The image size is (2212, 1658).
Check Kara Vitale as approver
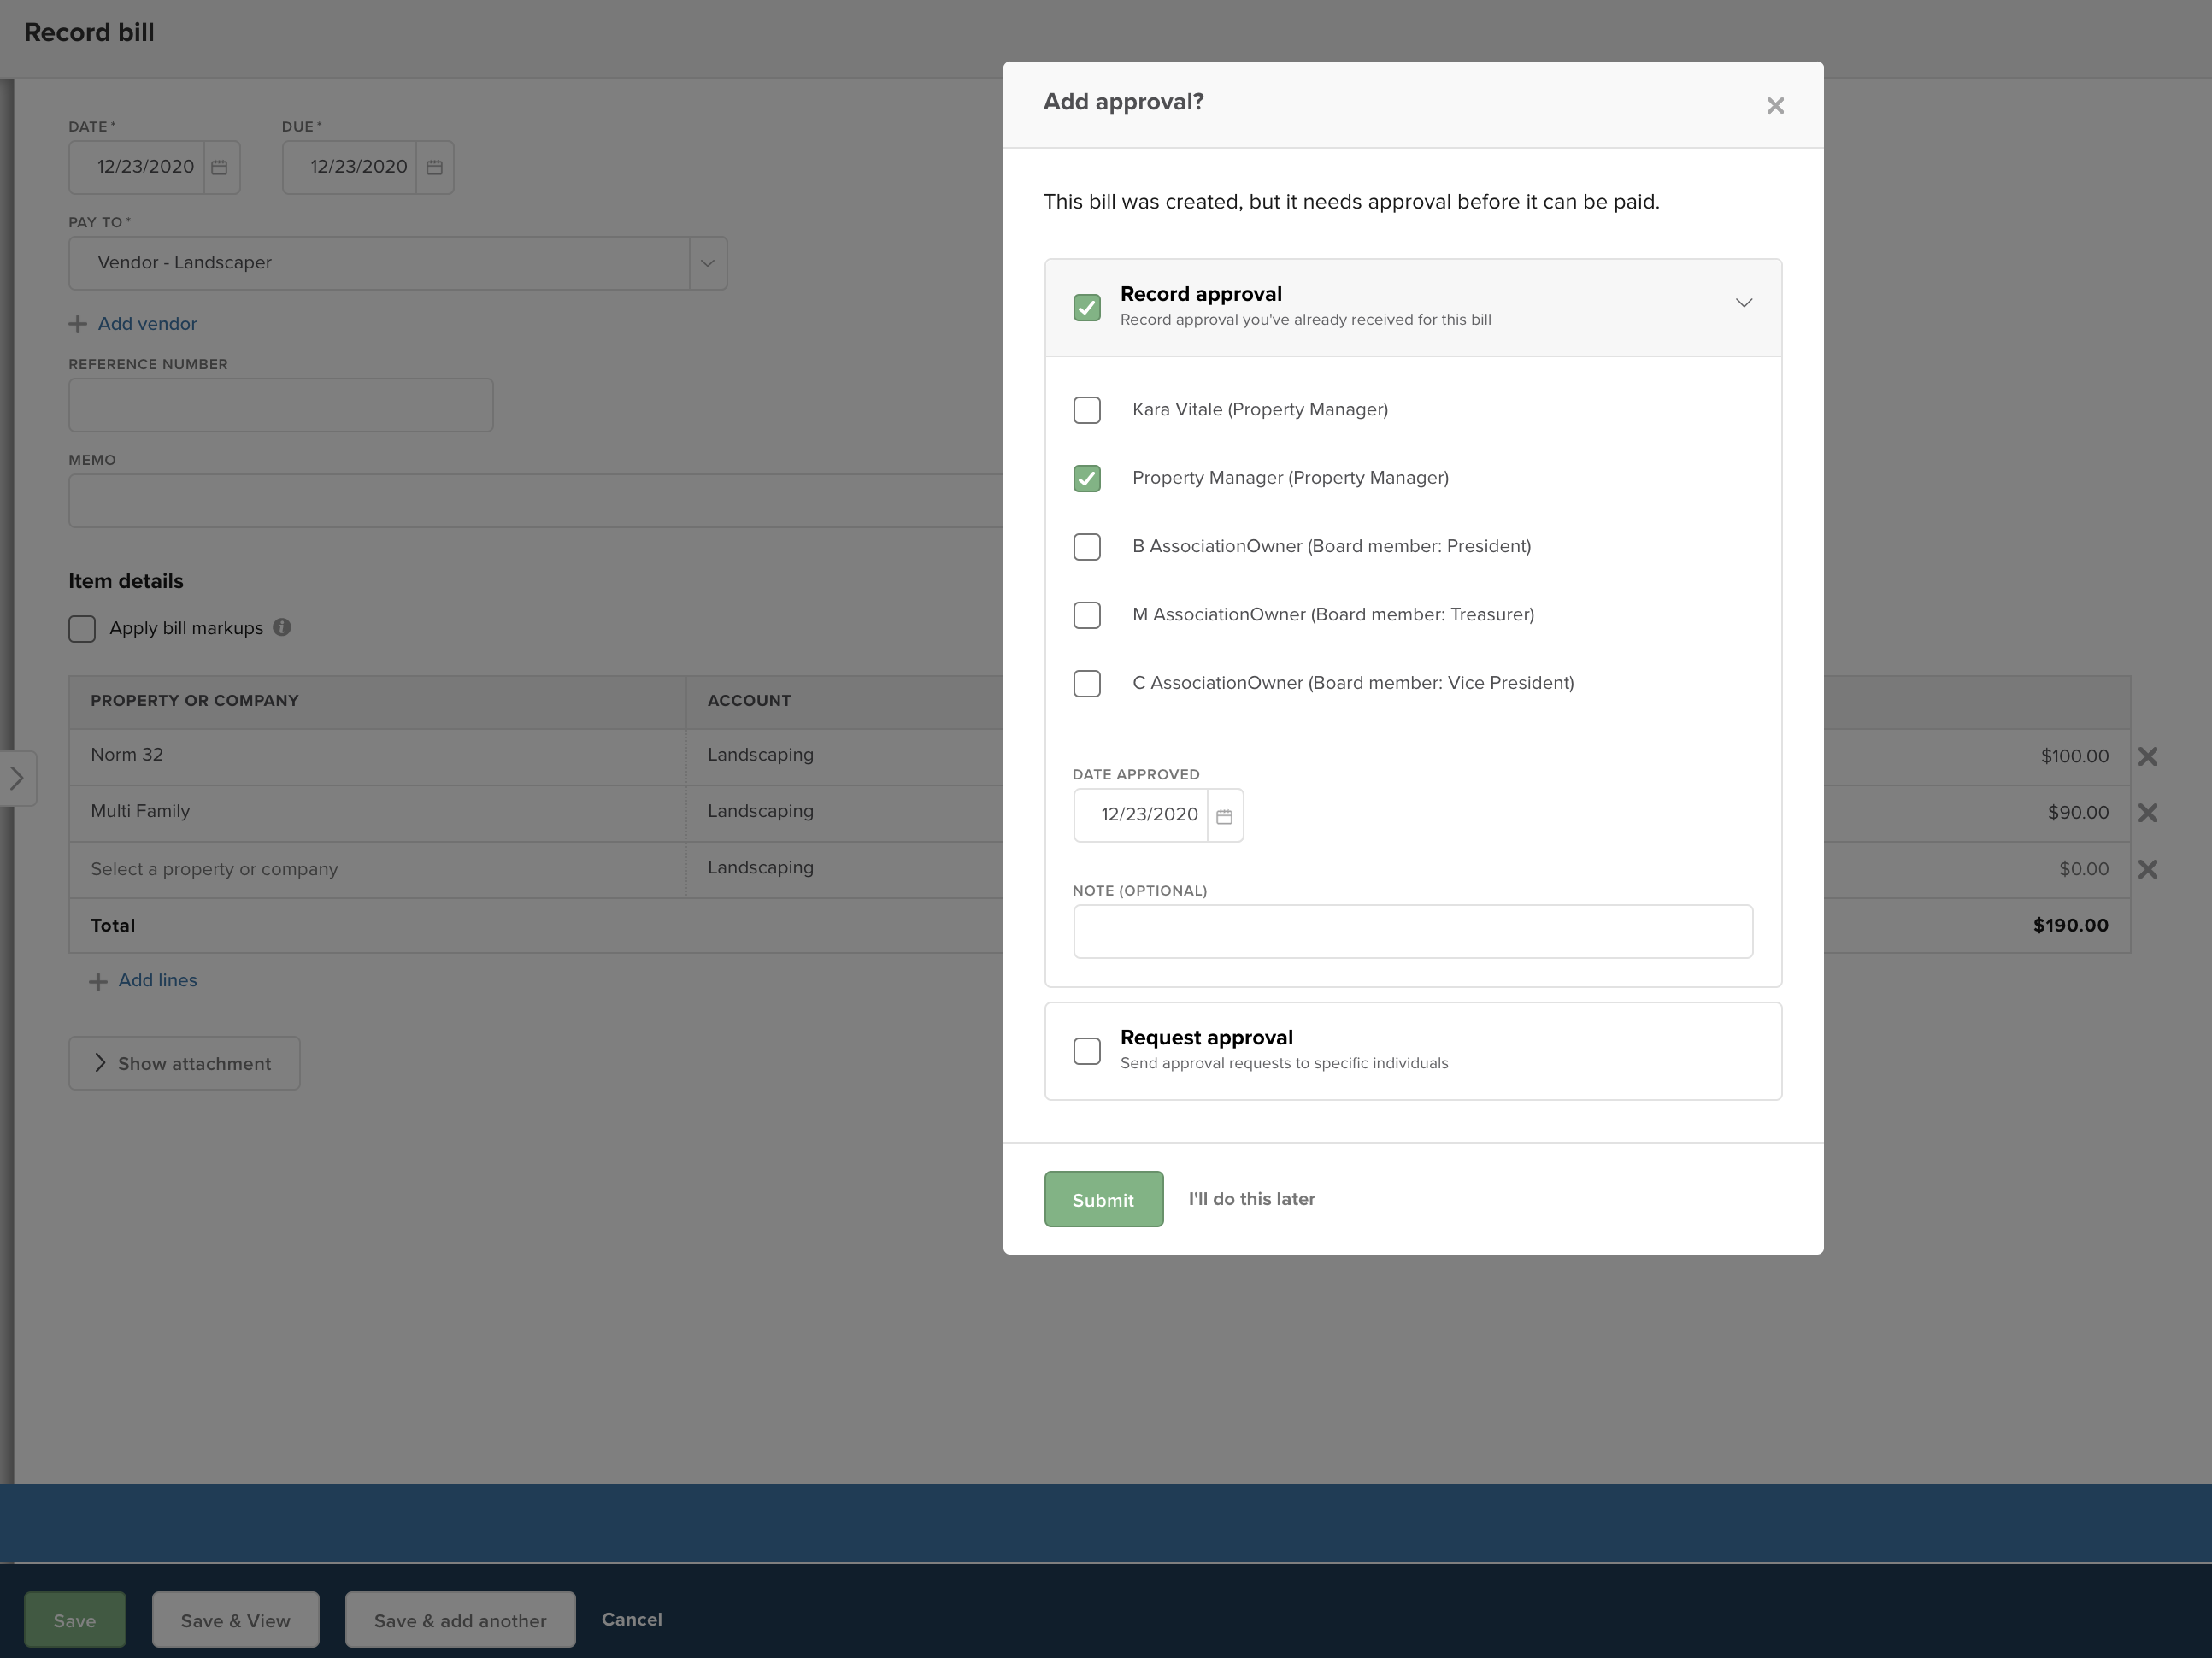1086,410
